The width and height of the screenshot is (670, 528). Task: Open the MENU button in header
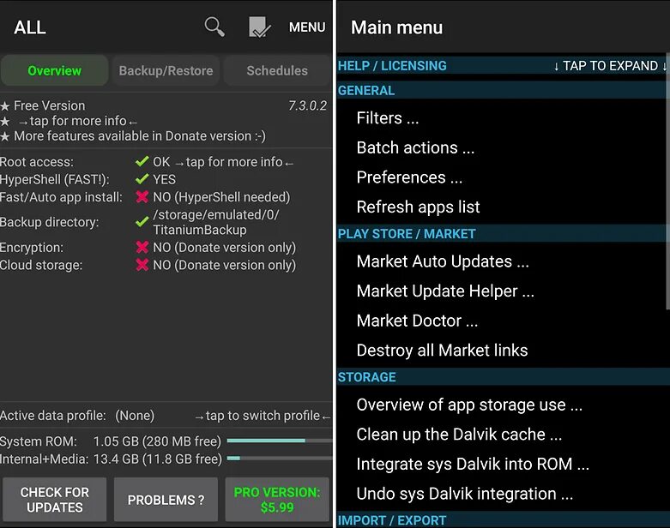307,27
